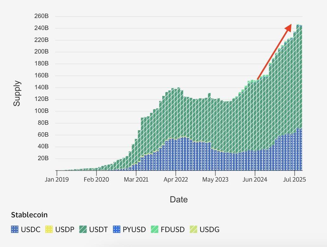The image size is (327, 247).
Task: Click the 140B y-axis label
Action: click(x=41, y=87)
